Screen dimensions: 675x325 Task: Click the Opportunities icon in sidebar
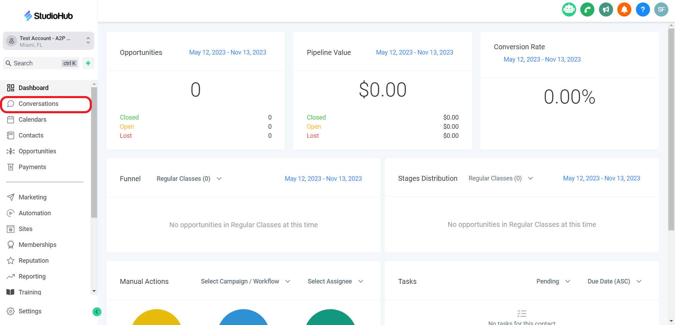pyautogui.click(x=11, y=151)
